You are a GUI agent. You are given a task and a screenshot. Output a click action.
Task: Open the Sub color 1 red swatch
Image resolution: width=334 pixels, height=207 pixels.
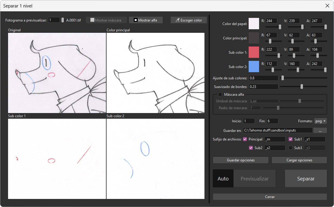[x=254, y=52]
